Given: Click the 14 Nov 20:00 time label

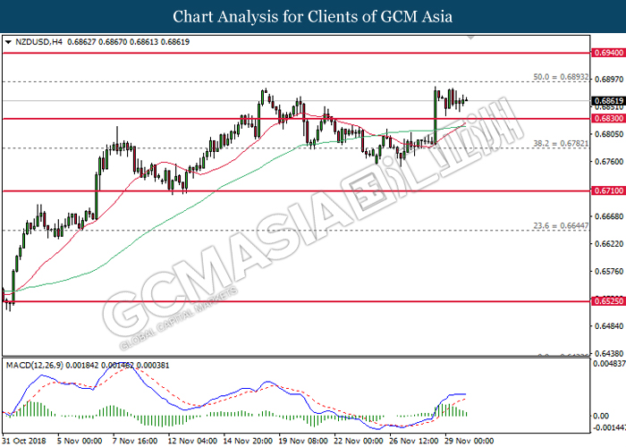Looking at the screenshot, I should click(x=248, y=441).
